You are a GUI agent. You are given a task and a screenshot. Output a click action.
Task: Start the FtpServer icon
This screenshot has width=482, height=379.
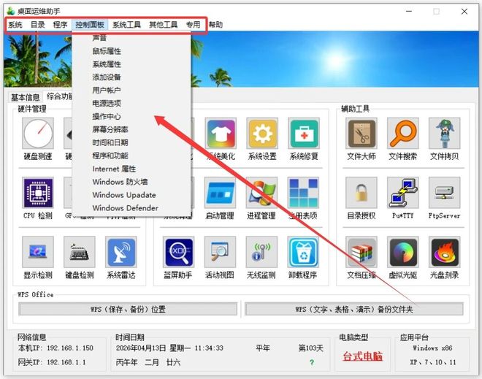pos(445,193)
